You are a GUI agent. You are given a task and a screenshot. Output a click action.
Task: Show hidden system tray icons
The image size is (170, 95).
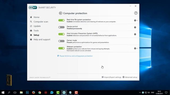coord(140,93)
